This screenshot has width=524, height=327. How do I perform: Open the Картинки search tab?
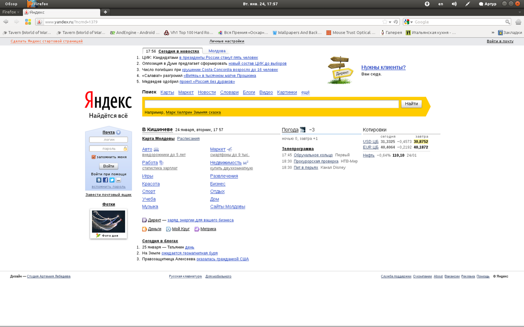click(x=287, y=93)
